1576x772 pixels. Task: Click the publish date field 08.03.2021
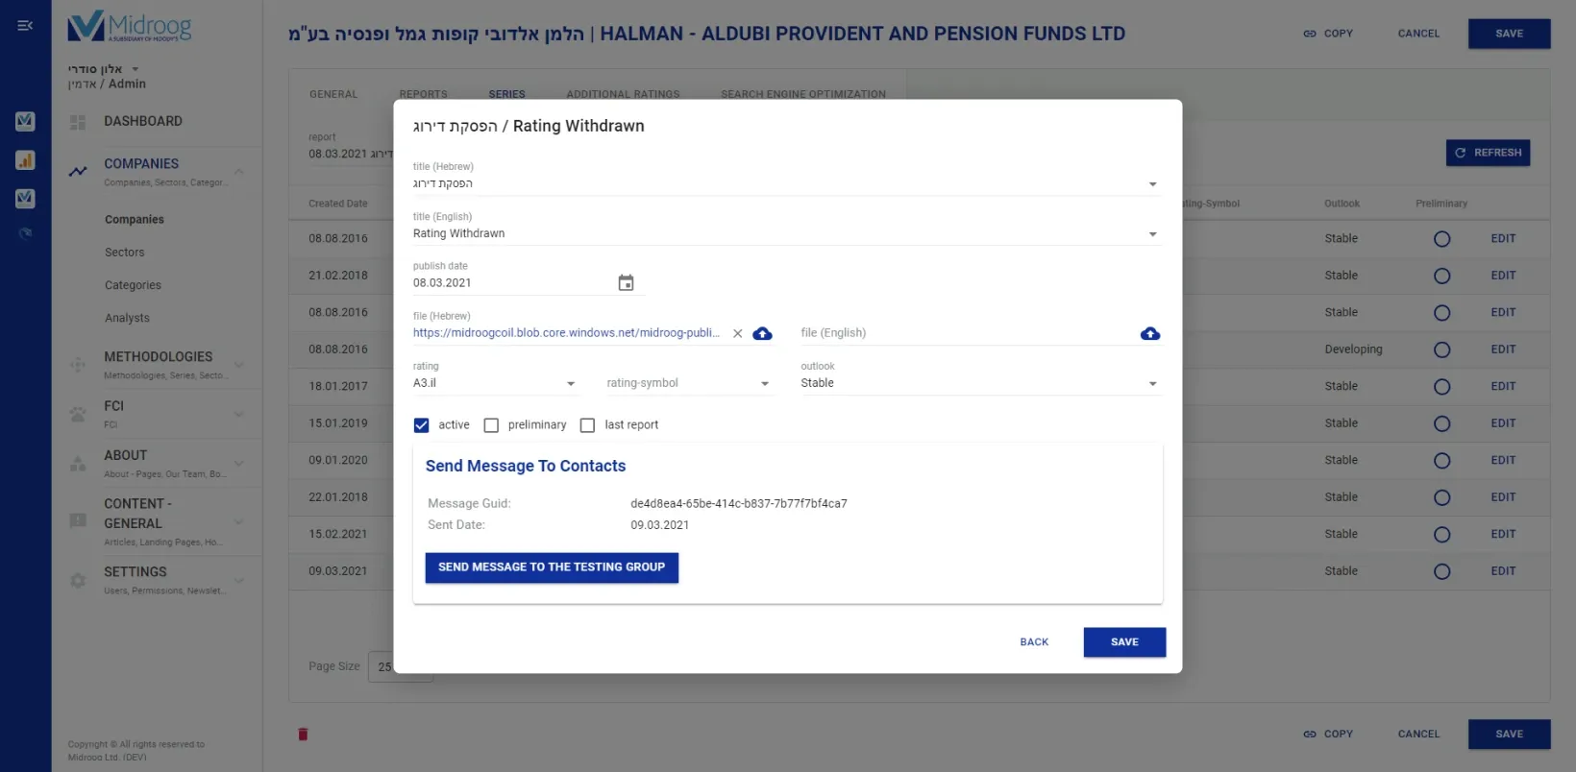click(x=511, y=283)
